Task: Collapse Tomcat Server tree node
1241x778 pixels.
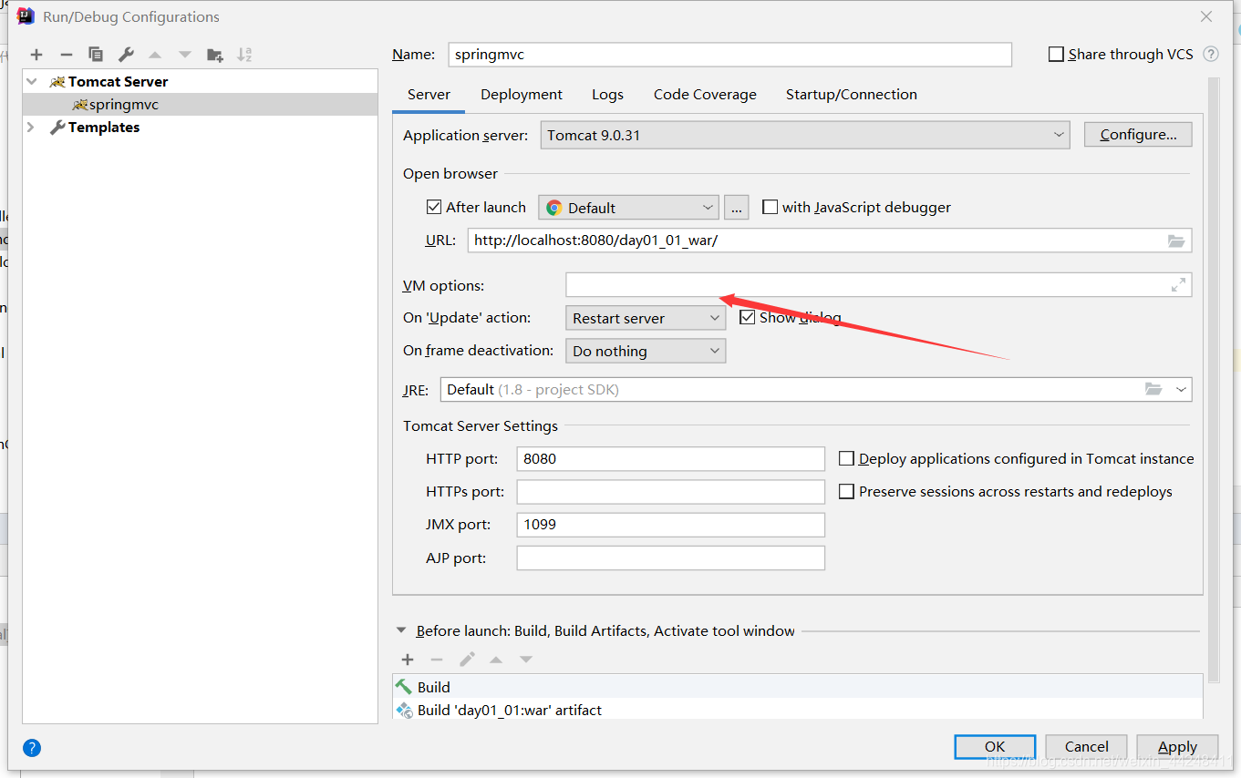Action: [x=32, y=81]
